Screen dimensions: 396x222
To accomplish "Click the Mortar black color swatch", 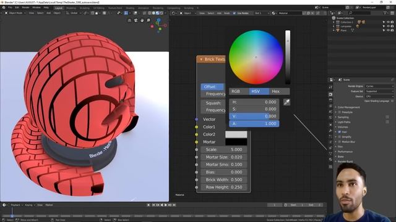I will [236, 142].
